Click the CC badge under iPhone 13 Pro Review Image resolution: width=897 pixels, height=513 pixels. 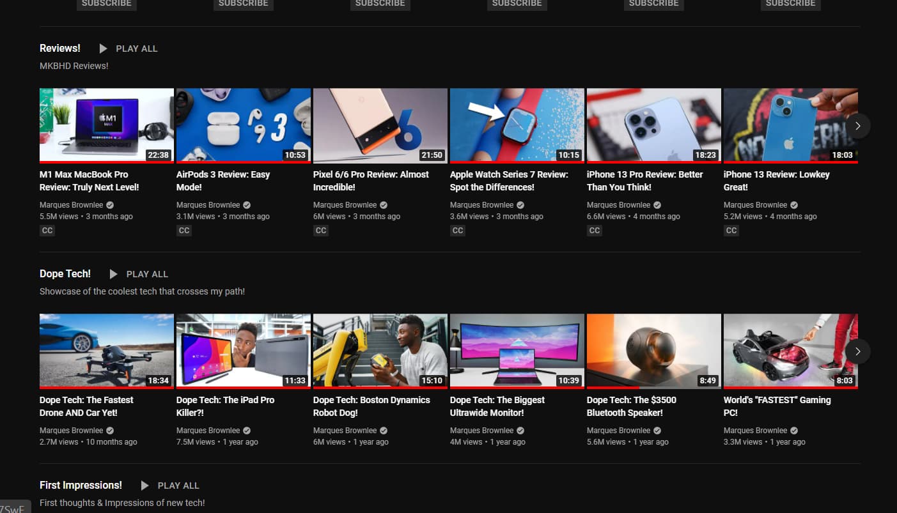595,231
